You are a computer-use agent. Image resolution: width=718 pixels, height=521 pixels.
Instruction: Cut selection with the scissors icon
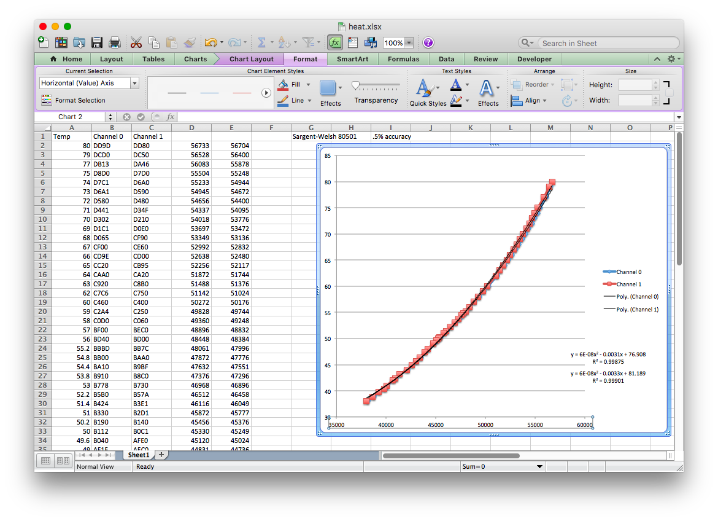pos(136,42)
